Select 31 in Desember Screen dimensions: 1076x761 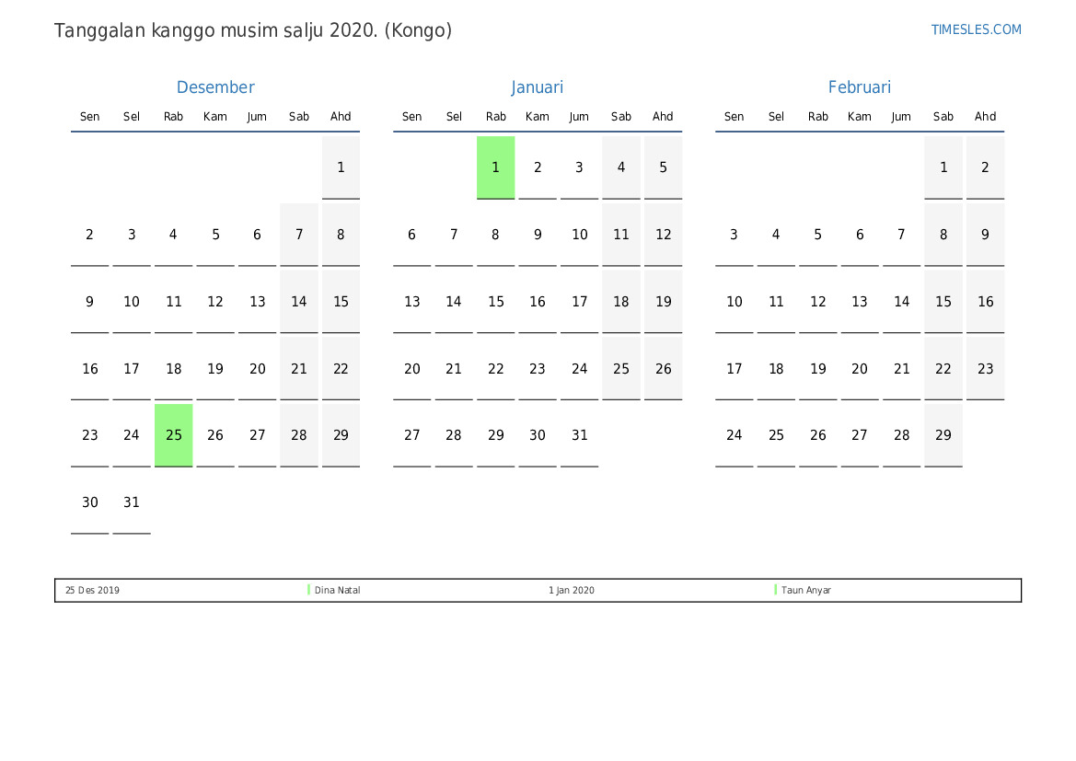coord(132,502)
